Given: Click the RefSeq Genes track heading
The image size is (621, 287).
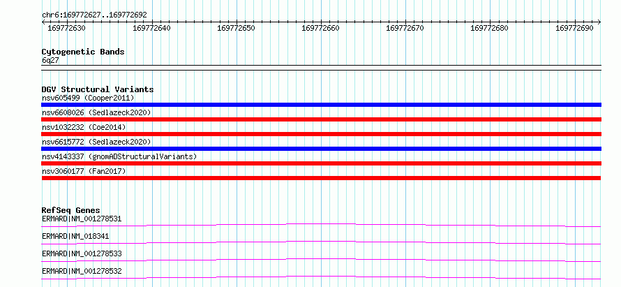Looking at the screenshot, I should pos(71,210).
